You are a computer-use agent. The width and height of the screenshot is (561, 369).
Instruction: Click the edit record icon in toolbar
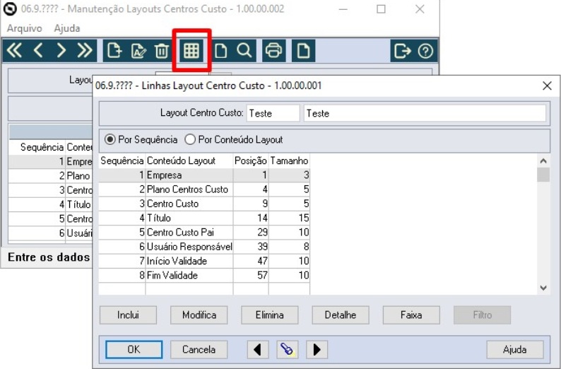[138, 50]
